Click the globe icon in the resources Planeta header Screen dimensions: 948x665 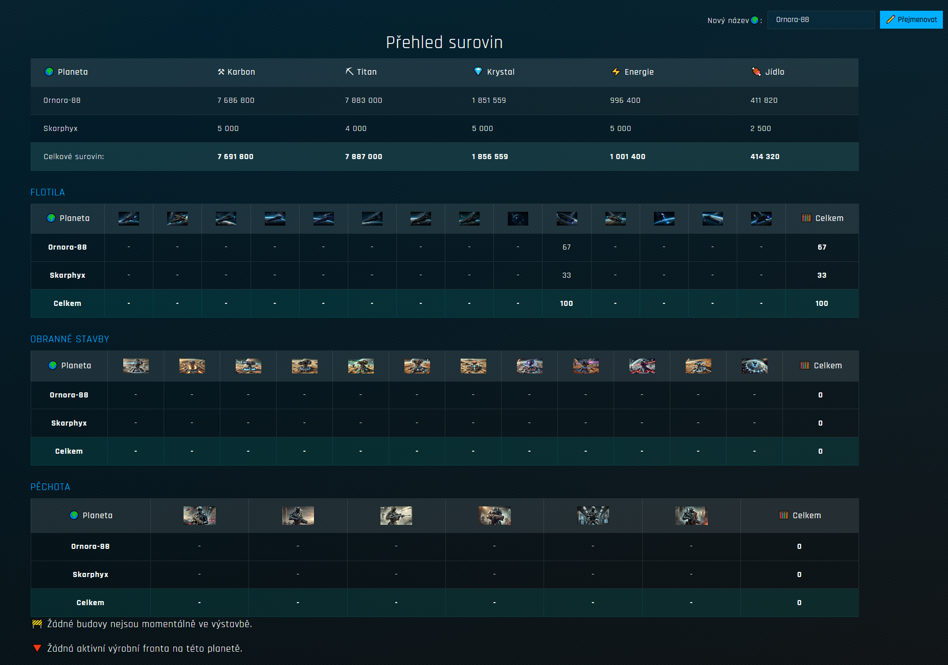click(49, 72)
